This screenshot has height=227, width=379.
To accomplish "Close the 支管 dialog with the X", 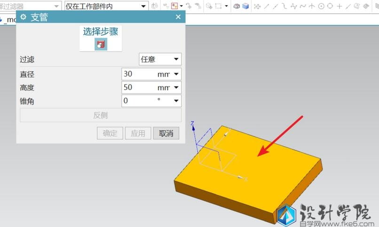I will point(178,17).
